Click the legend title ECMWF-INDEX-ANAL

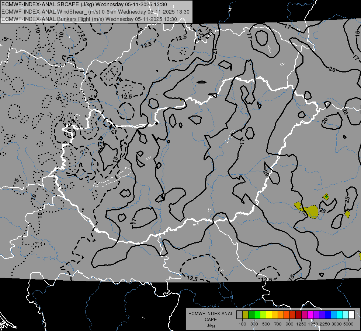(x=211, y=314)
